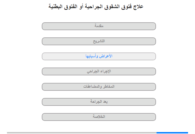Click the highlighted الأعراض وأسبابها link
This screenshot has width=195, height=134.
[99, 56]
